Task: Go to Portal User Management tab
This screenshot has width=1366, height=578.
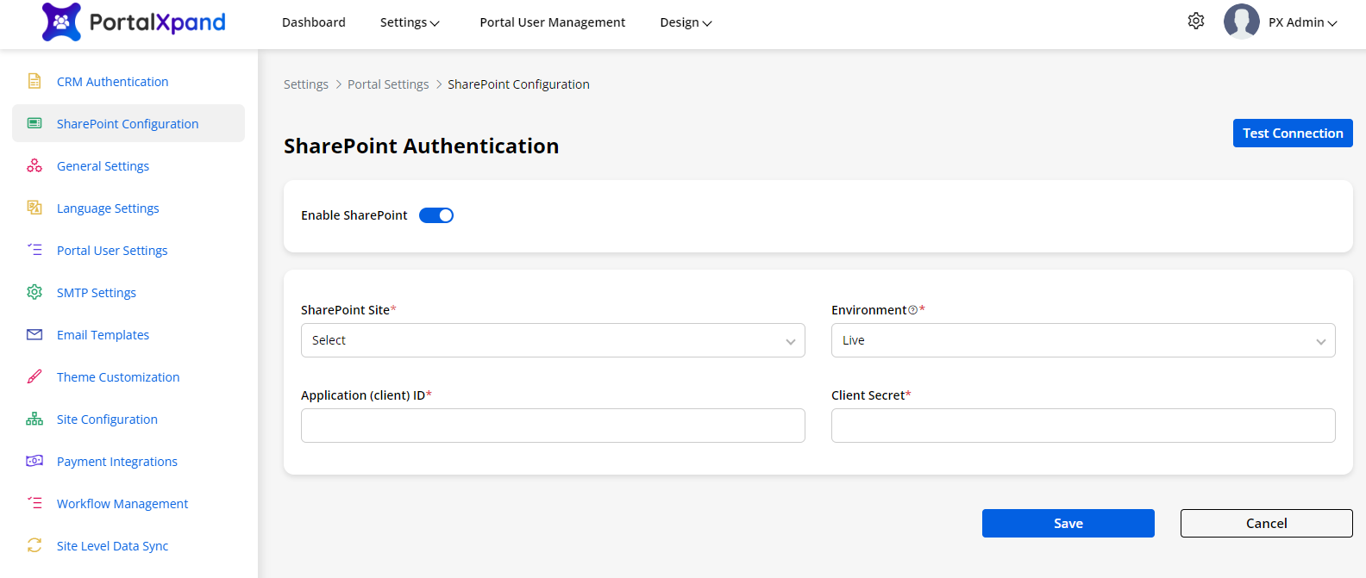Action: coord(552,22)
